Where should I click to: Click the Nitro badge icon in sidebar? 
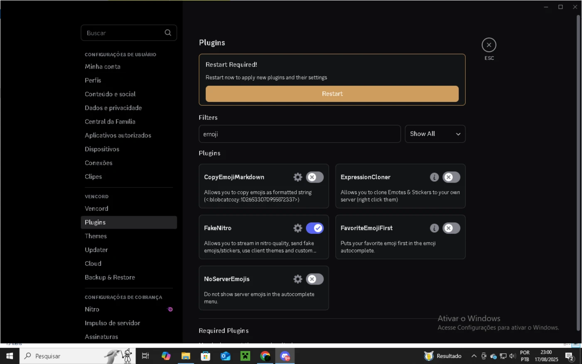point(170,309)
